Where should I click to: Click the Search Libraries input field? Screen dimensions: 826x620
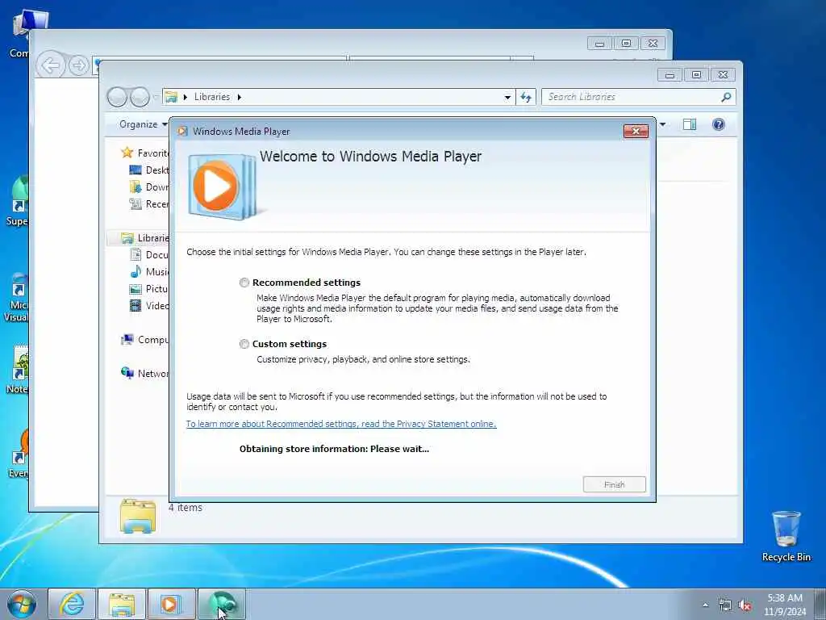(632, 97)
